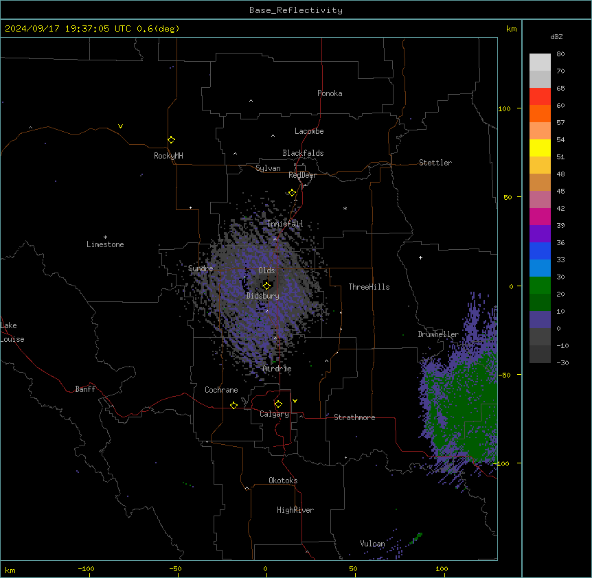Click the yellow diamond marker above RockyMH
The height and width of the screenshot is (578, 592).
point(171,139)
